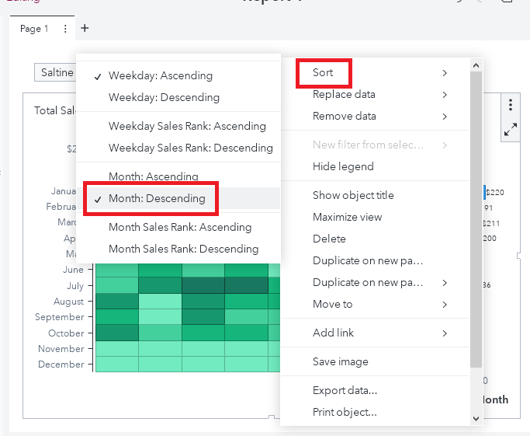Click the maximize arrows icon on chart
Image resolution: width=530 pixels, height=436 pixels.
[511, 131]
